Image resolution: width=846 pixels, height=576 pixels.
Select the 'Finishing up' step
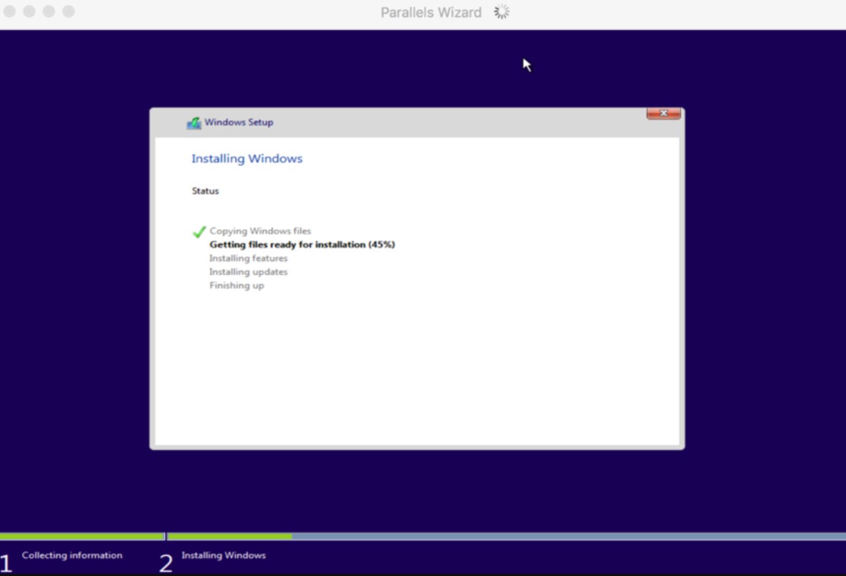point(236,285)
